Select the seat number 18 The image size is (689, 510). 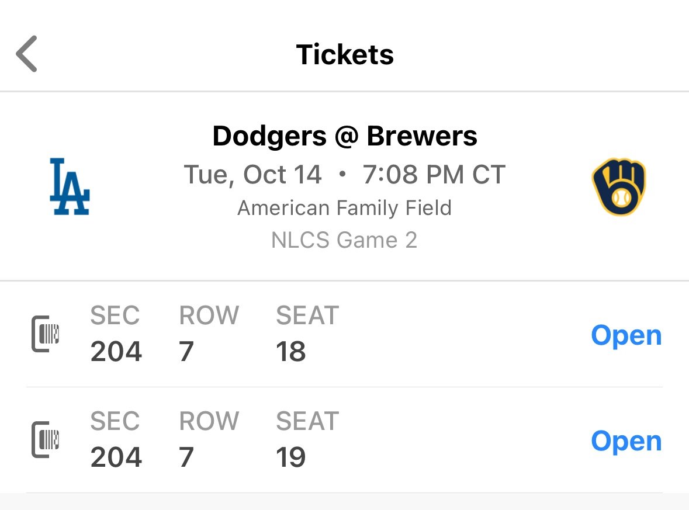coord(290,352)
